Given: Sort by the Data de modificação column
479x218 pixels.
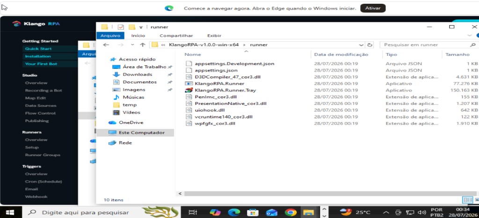Looking at the screenshot, I should click(341, 54).
